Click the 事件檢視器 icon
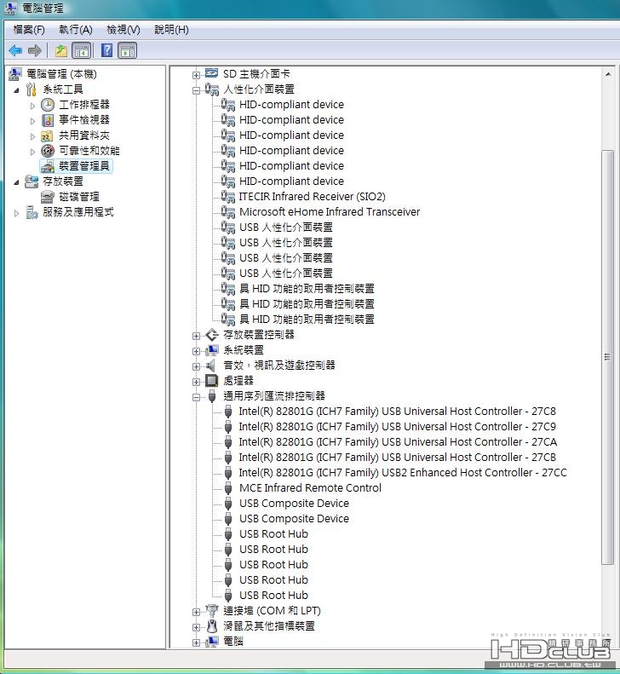620x674 pixels. [48, 120]
